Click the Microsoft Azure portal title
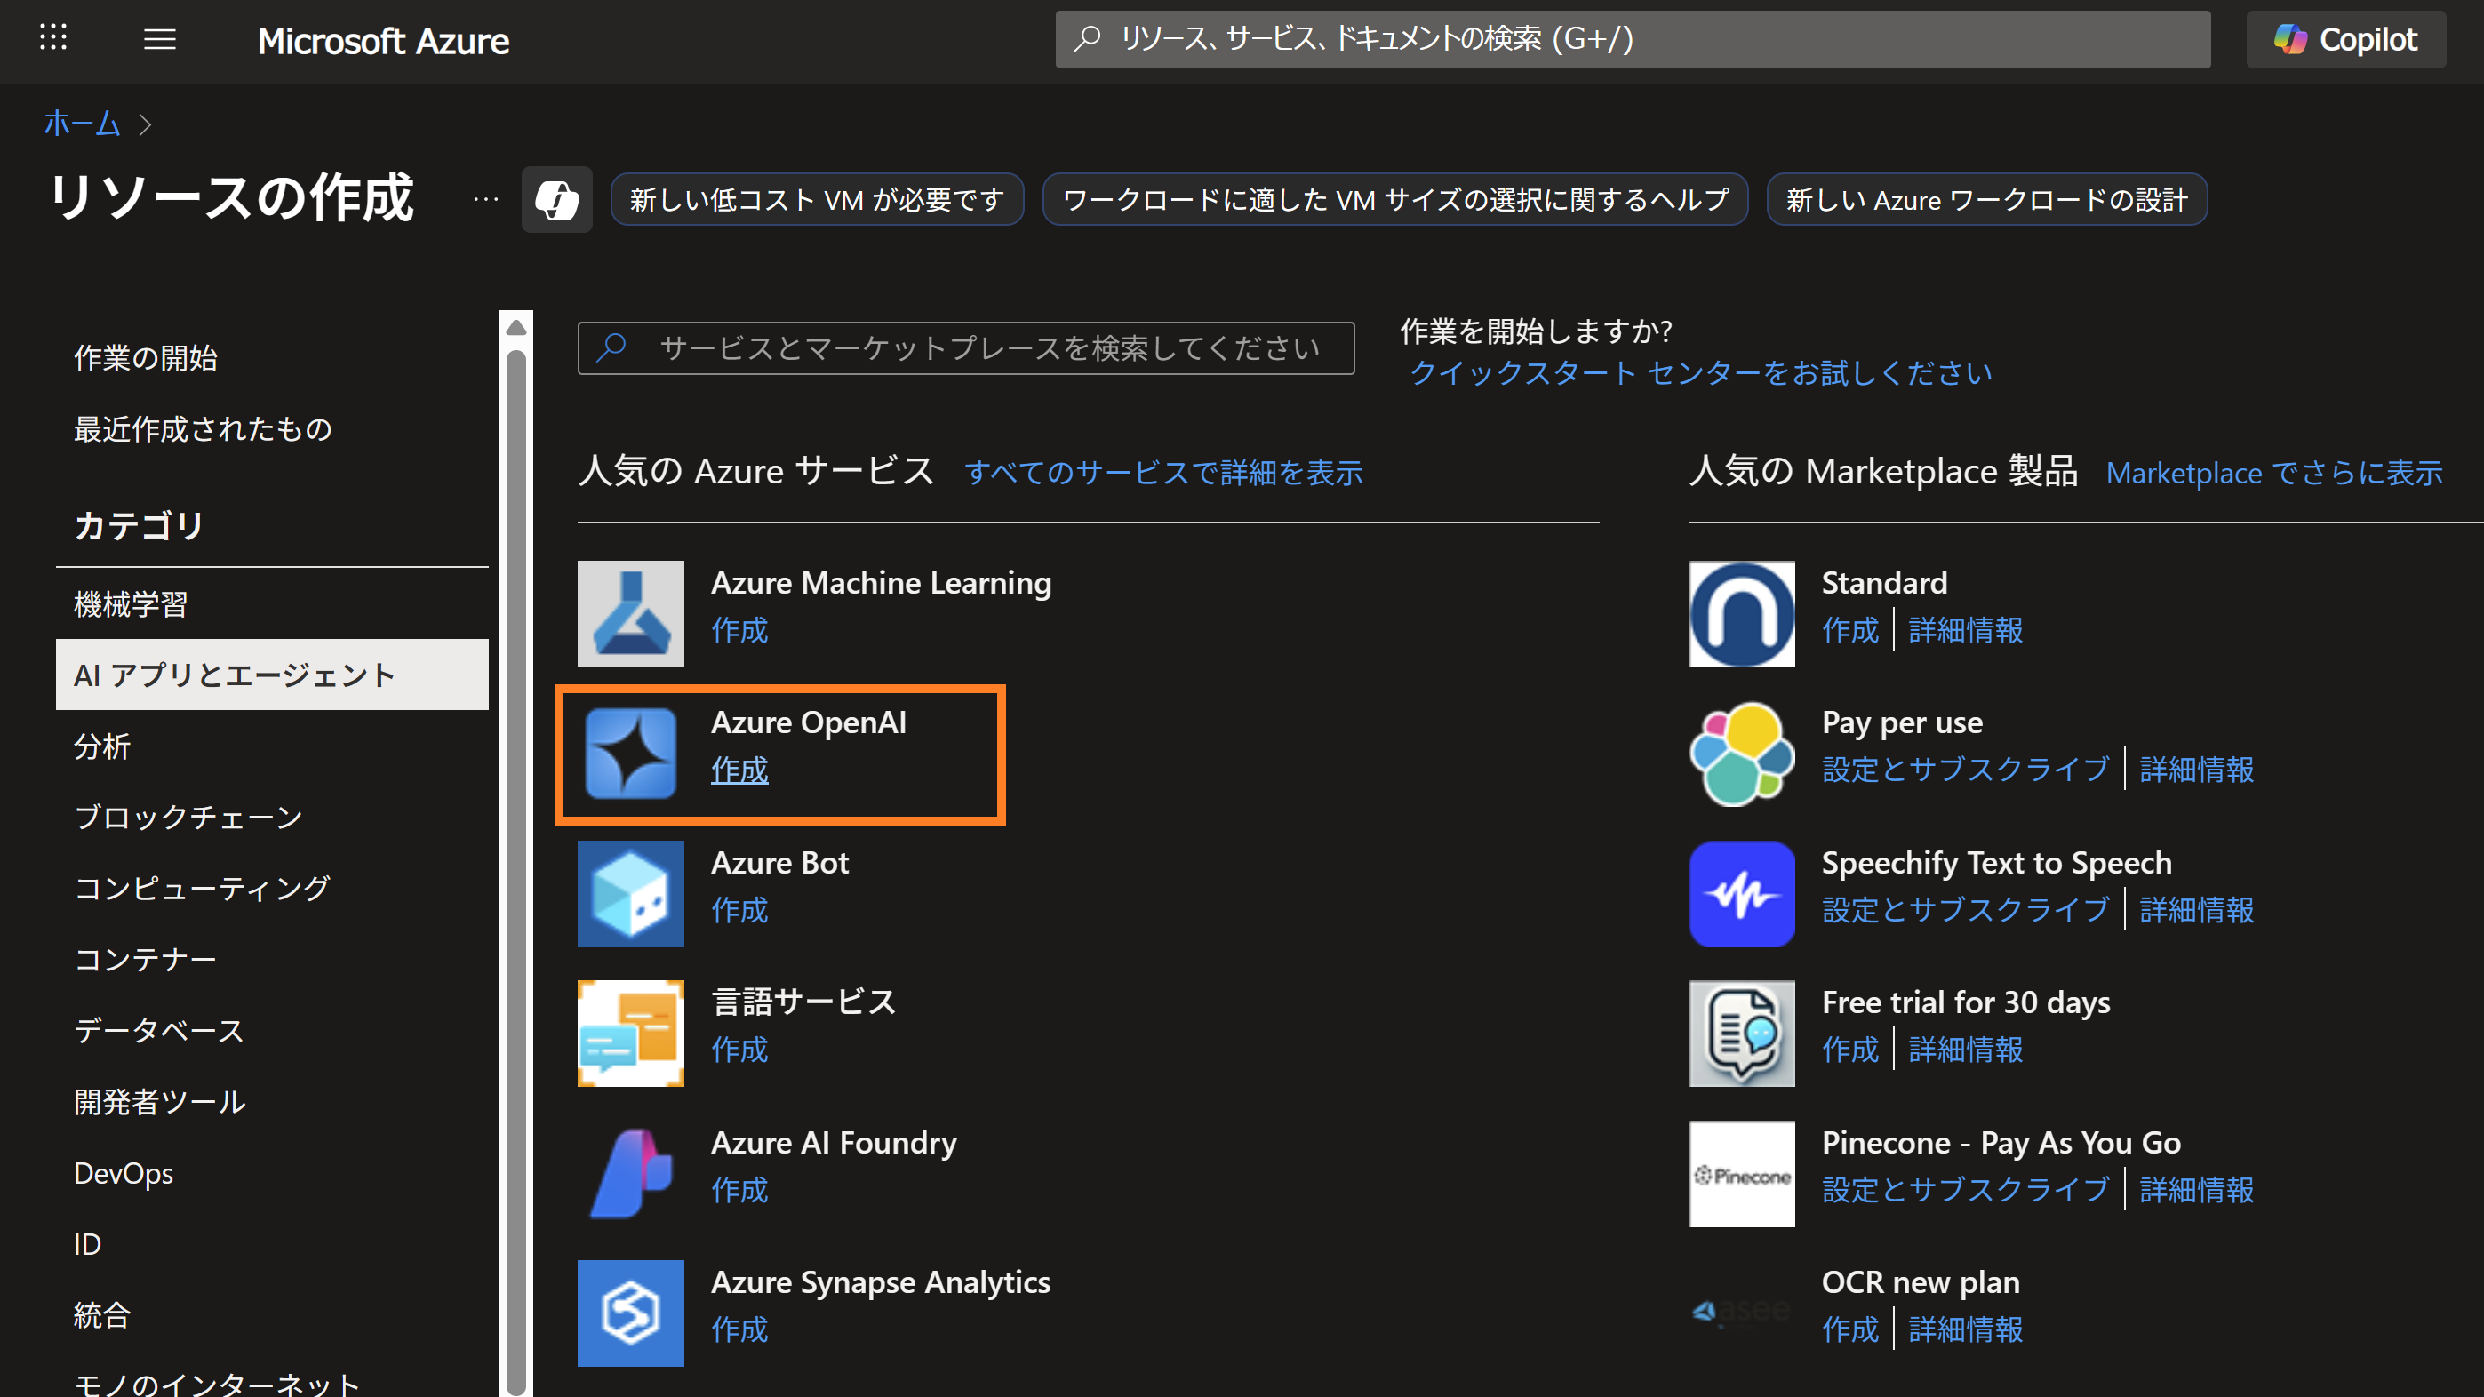The width and height of the screenshot is (2484, 1397). point(384,41)
